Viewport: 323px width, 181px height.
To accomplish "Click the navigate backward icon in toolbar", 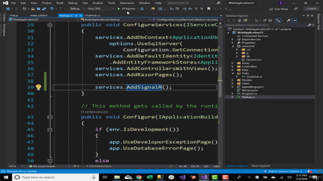I will 8,9.
